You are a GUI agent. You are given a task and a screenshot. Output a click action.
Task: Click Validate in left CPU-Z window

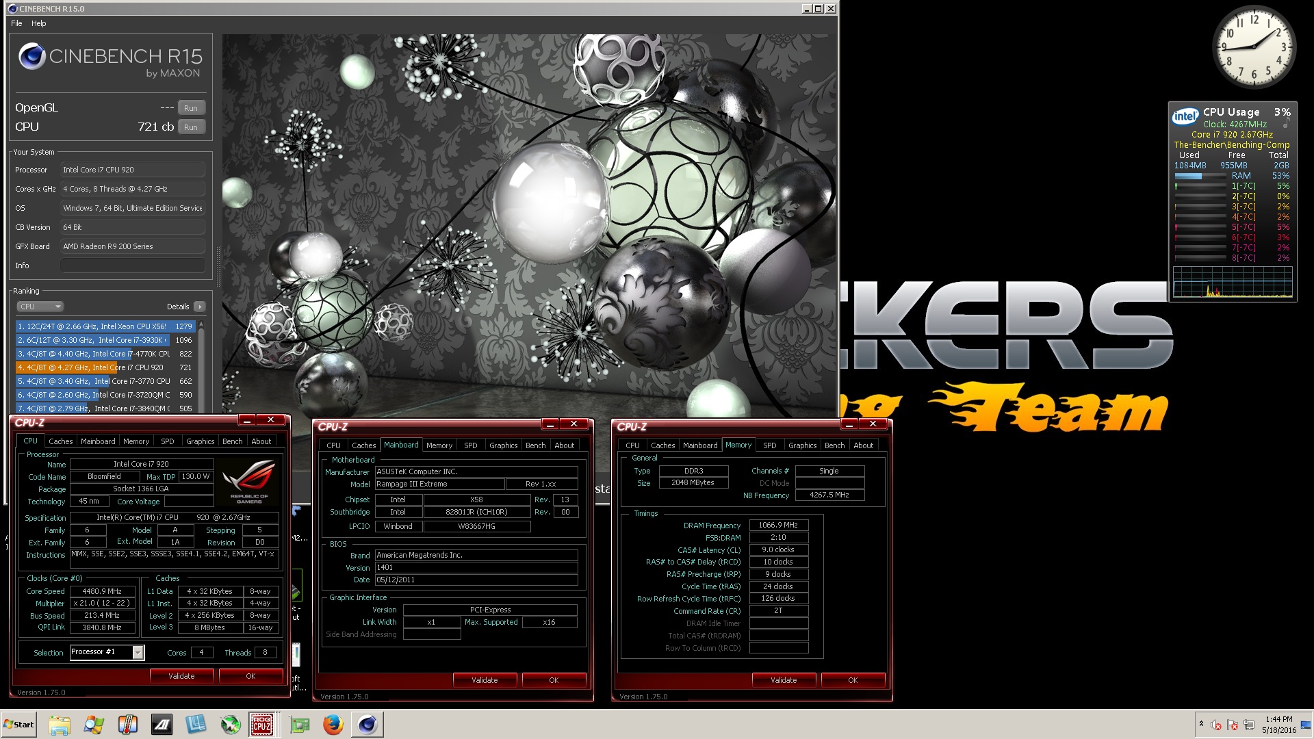click(181, 676)
